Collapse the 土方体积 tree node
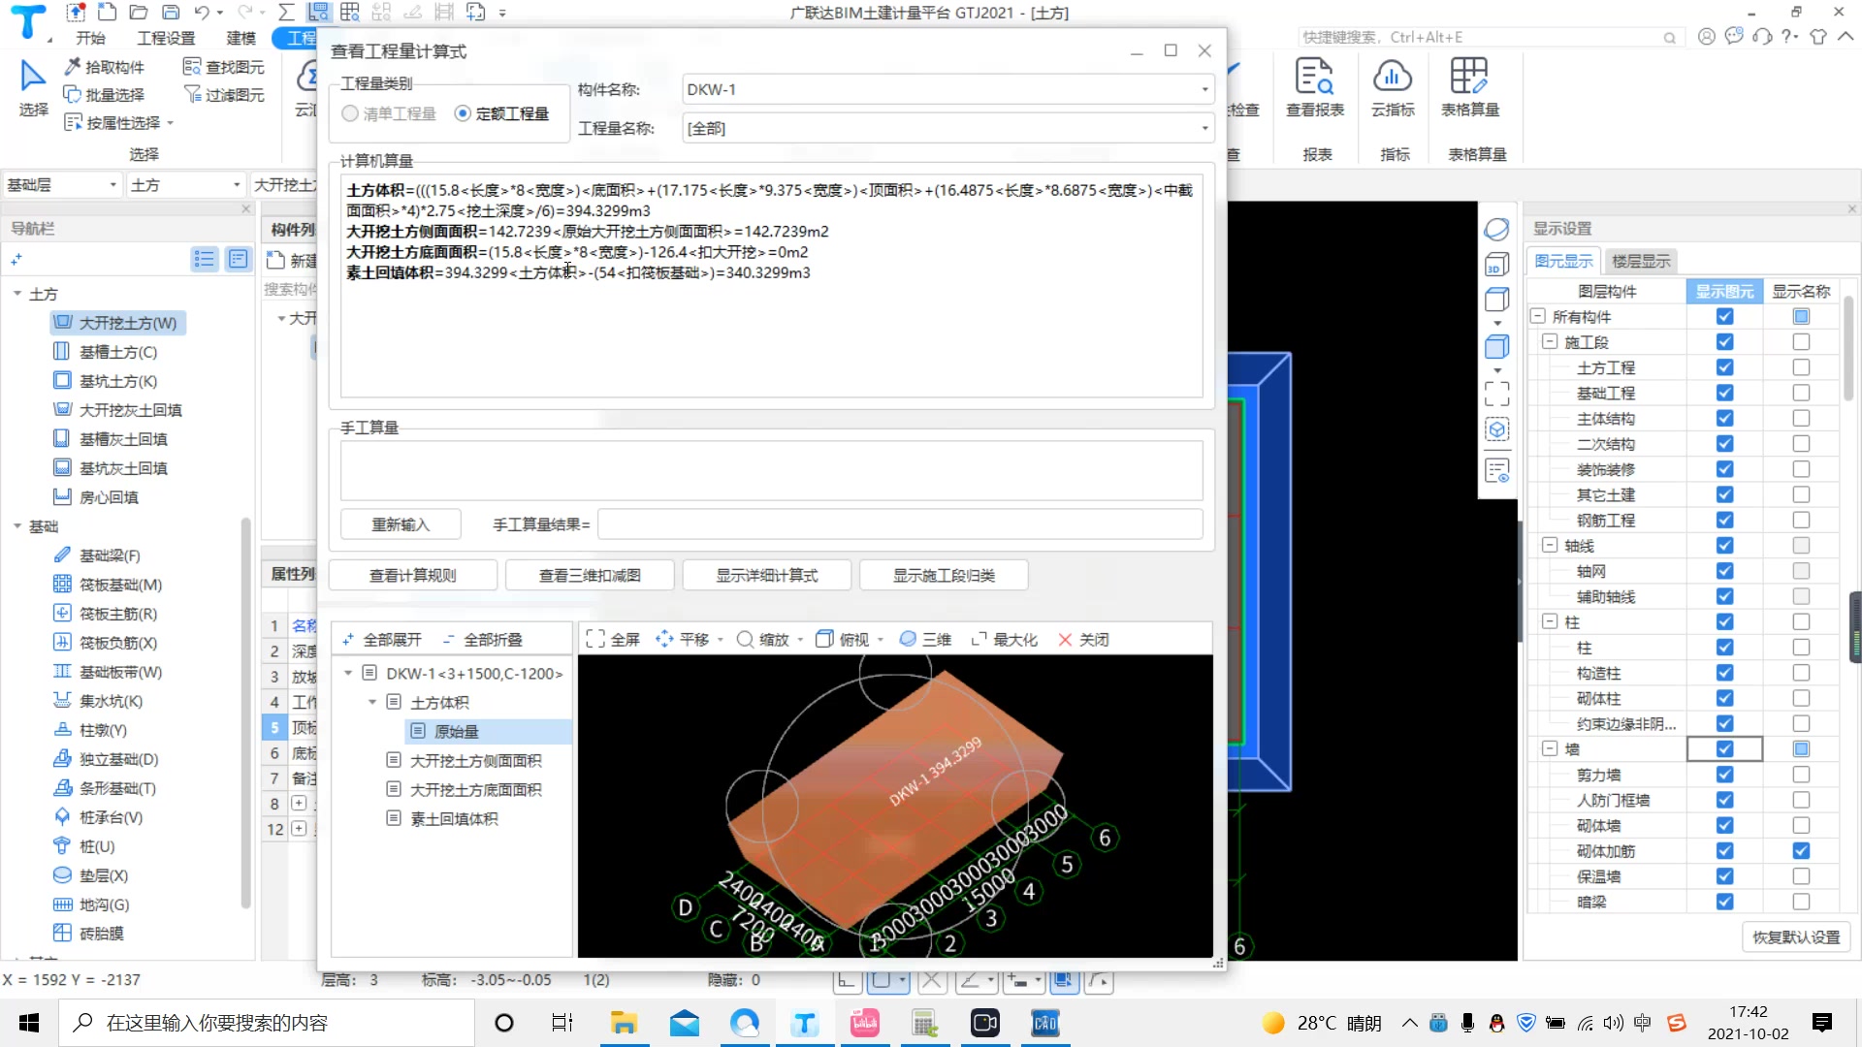Viewport: 1862px width, 1047px height. point(371,702)
